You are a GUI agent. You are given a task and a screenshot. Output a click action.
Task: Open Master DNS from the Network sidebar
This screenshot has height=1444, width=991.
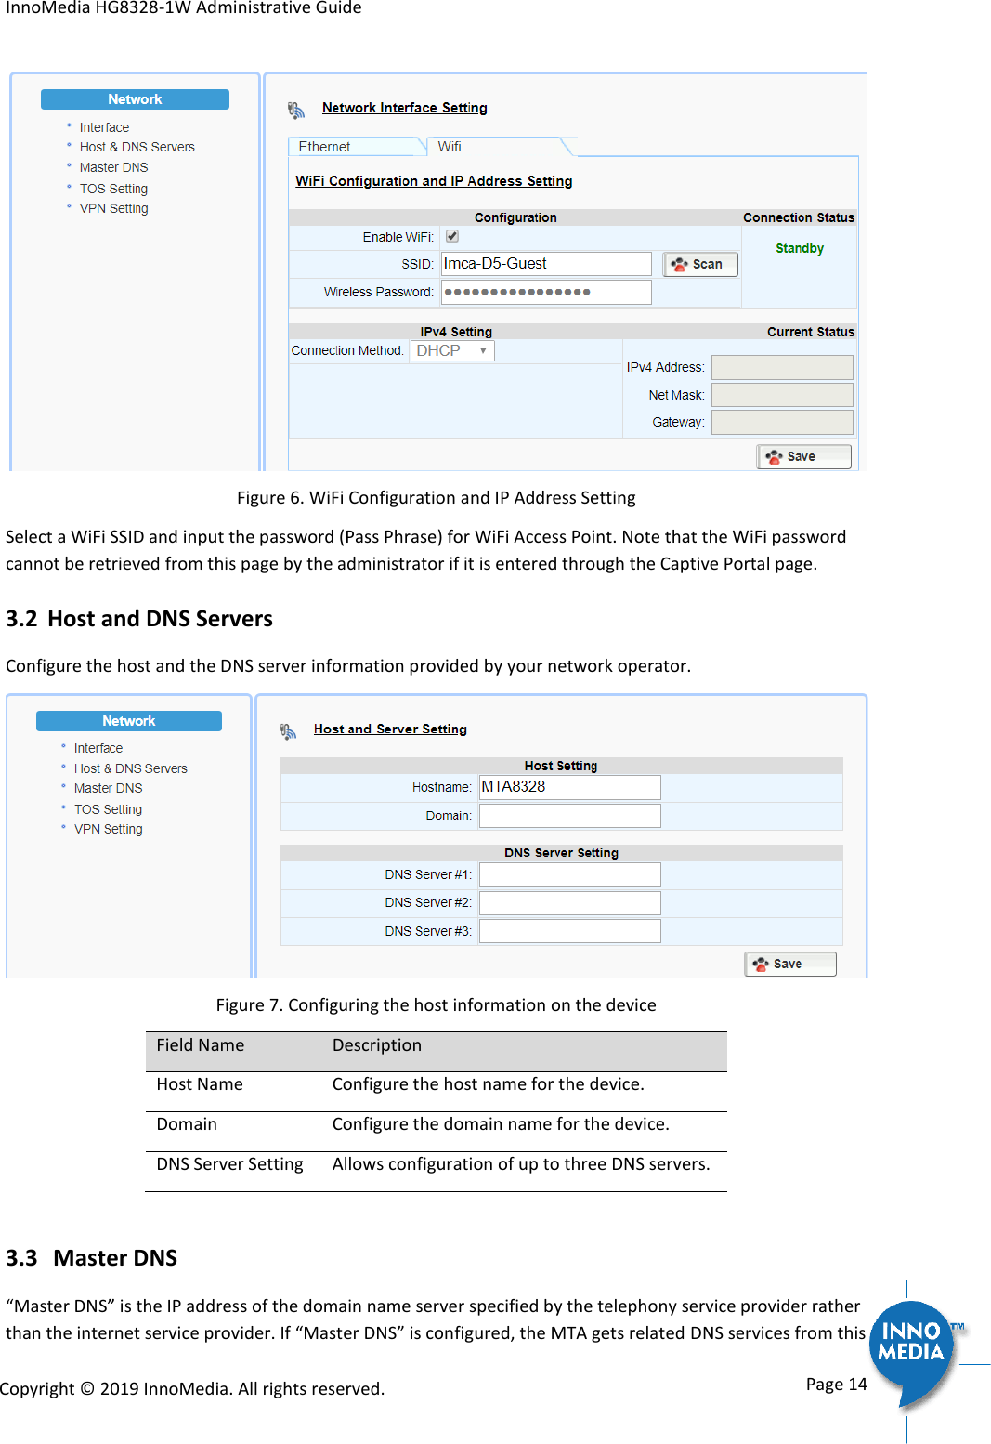pos(113,167)
